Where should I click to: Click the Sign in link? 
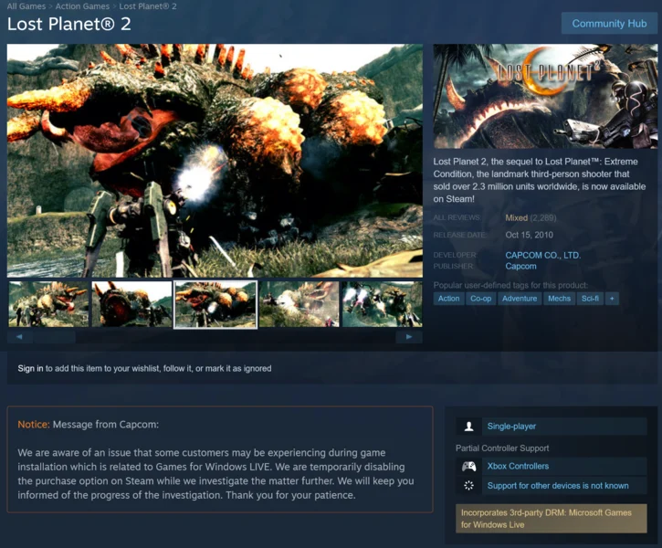[30, 368]
